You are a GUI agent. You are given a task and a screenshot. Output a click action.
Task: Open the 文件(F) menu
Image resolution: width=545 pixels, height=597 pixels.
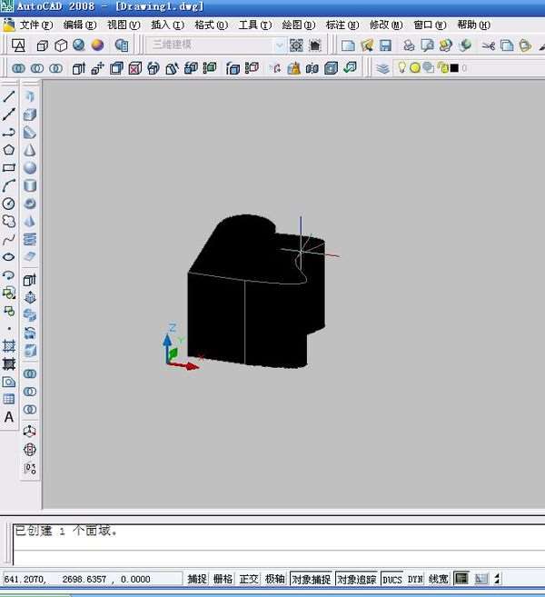[x=35, y=25]
